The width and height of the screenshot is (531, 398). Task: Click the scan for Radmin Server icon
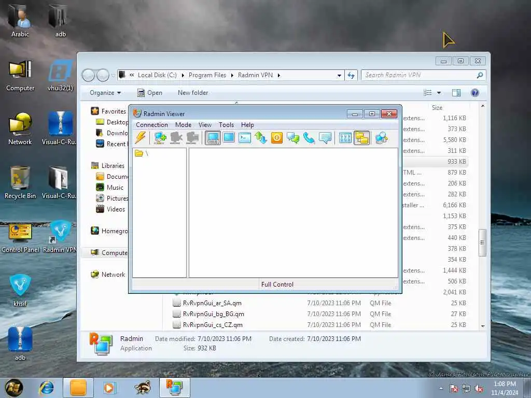[x=381, y=138]
